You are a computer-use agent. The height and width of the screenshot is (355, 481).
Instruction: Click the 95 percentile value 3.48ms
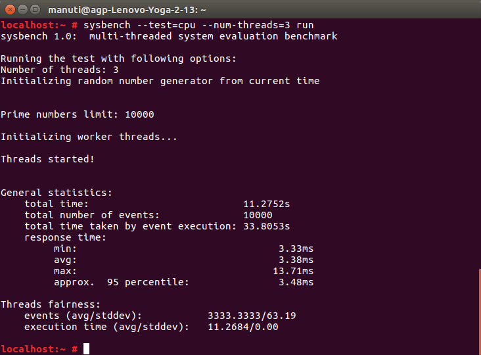coord(296,282)
